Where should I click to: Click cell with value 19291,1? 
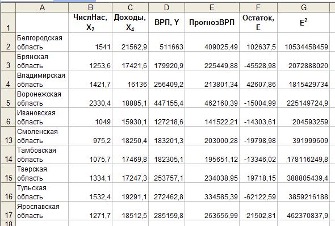click(131, 192)
